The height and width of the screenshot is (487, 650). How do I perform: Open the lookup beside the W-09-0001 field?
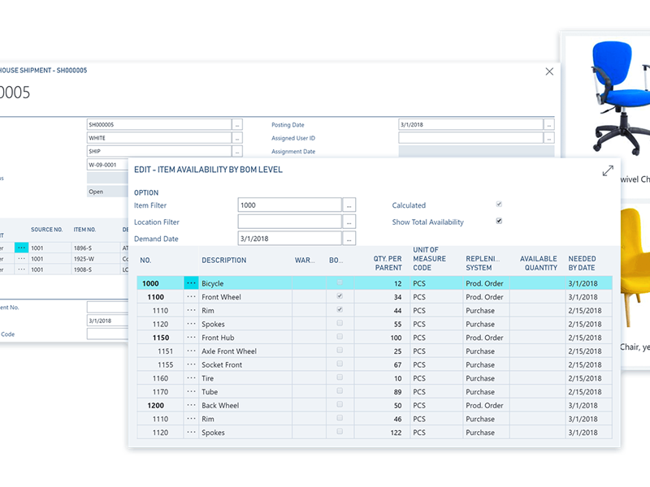point(237,165)
